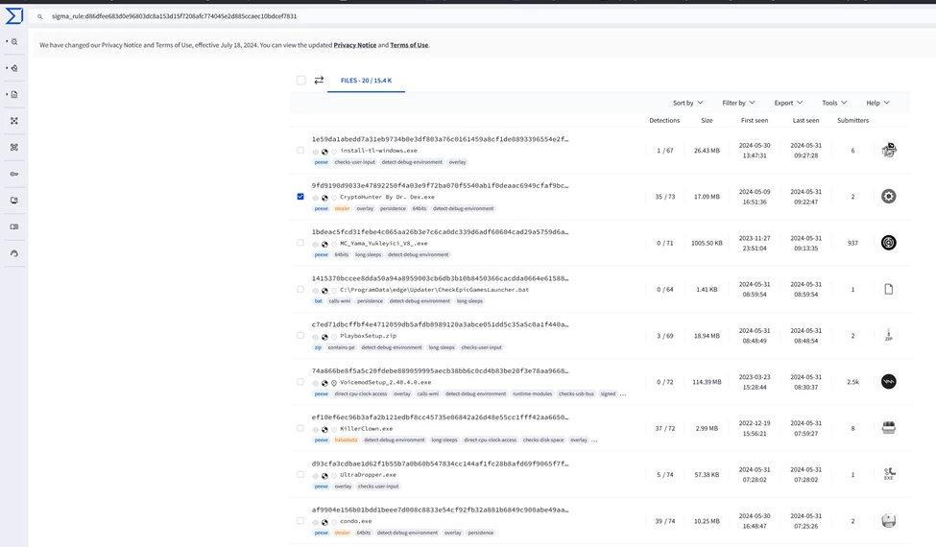Open the Terms of Use link
936x547 pixels.
(409, 45)
